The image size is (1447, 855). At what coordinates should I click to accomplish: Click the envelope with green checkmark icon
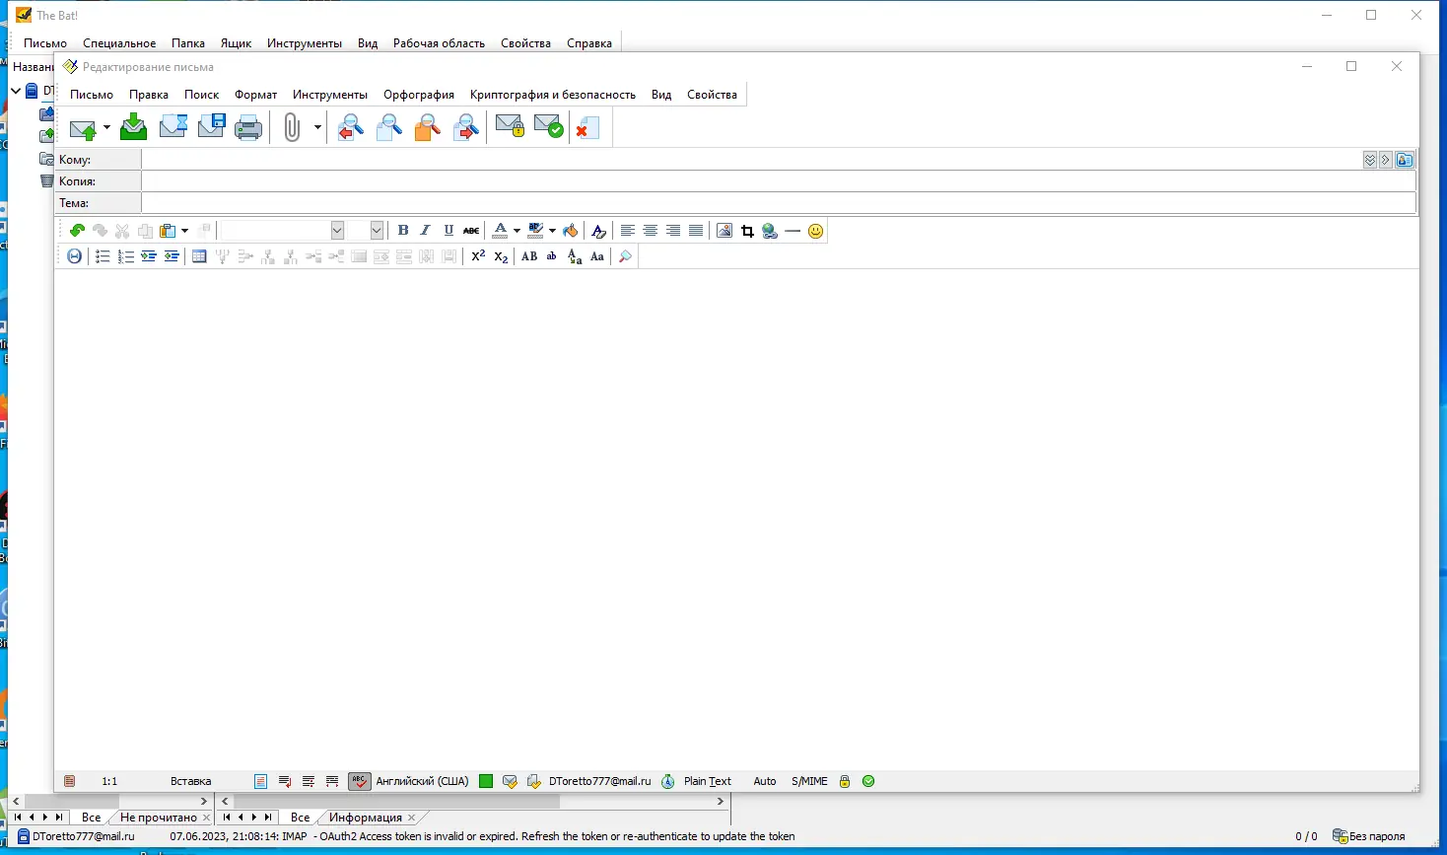tap(548, 127)
